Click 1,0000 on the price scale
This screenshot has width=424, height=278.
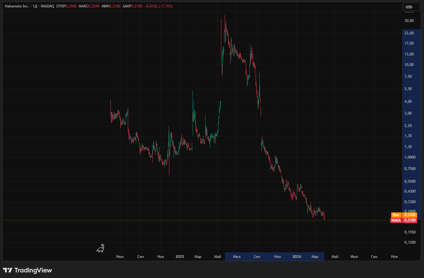point(410,157)
